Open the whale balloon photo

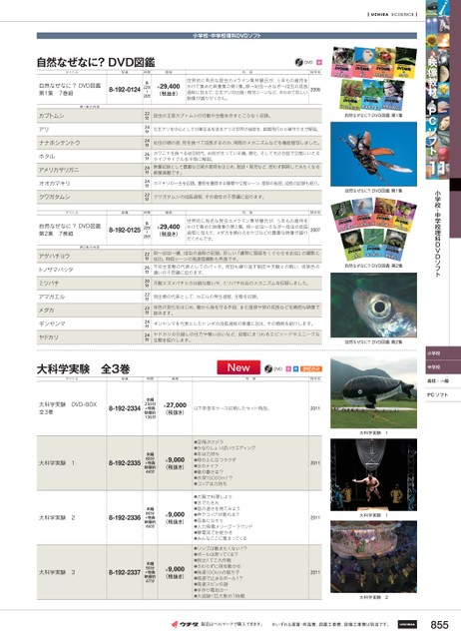[374, 392]
